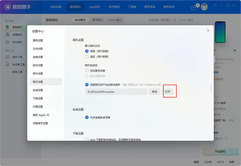Click the 打开 button for cache folder
The image size is (241, 166).
pyautogui.click(x=168, y=92)
